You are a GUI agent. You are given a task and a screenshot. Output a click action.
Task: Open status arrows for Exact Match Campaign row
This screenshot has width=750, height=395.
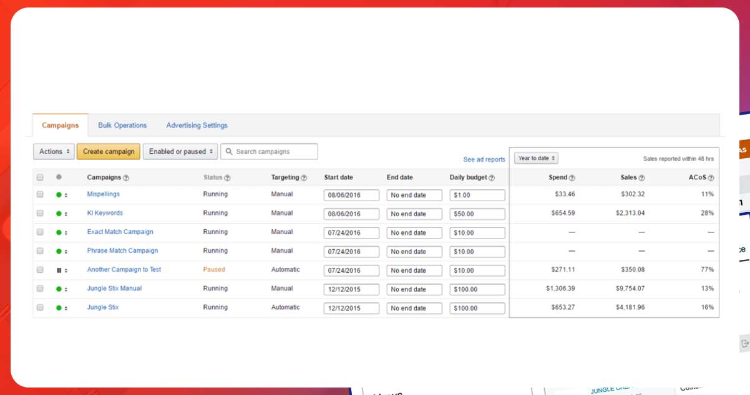[66, 232]
